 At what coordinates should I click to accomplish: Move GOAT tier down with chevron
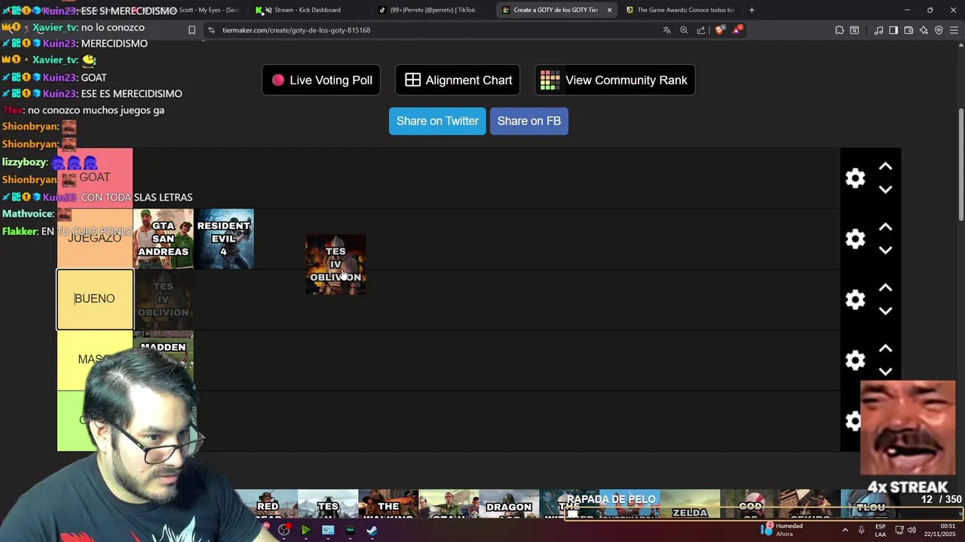886,190
